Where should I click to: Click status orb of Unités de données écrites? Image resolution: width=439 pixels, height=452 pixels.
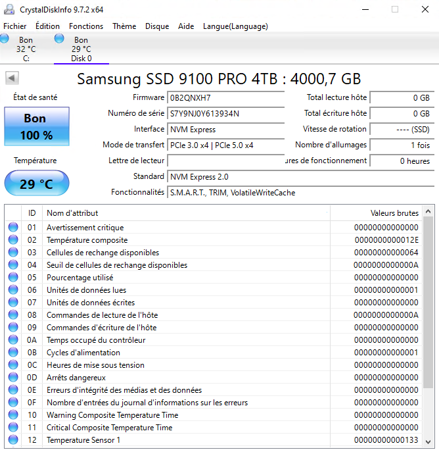pyautogui.click(x=13, y=302)
